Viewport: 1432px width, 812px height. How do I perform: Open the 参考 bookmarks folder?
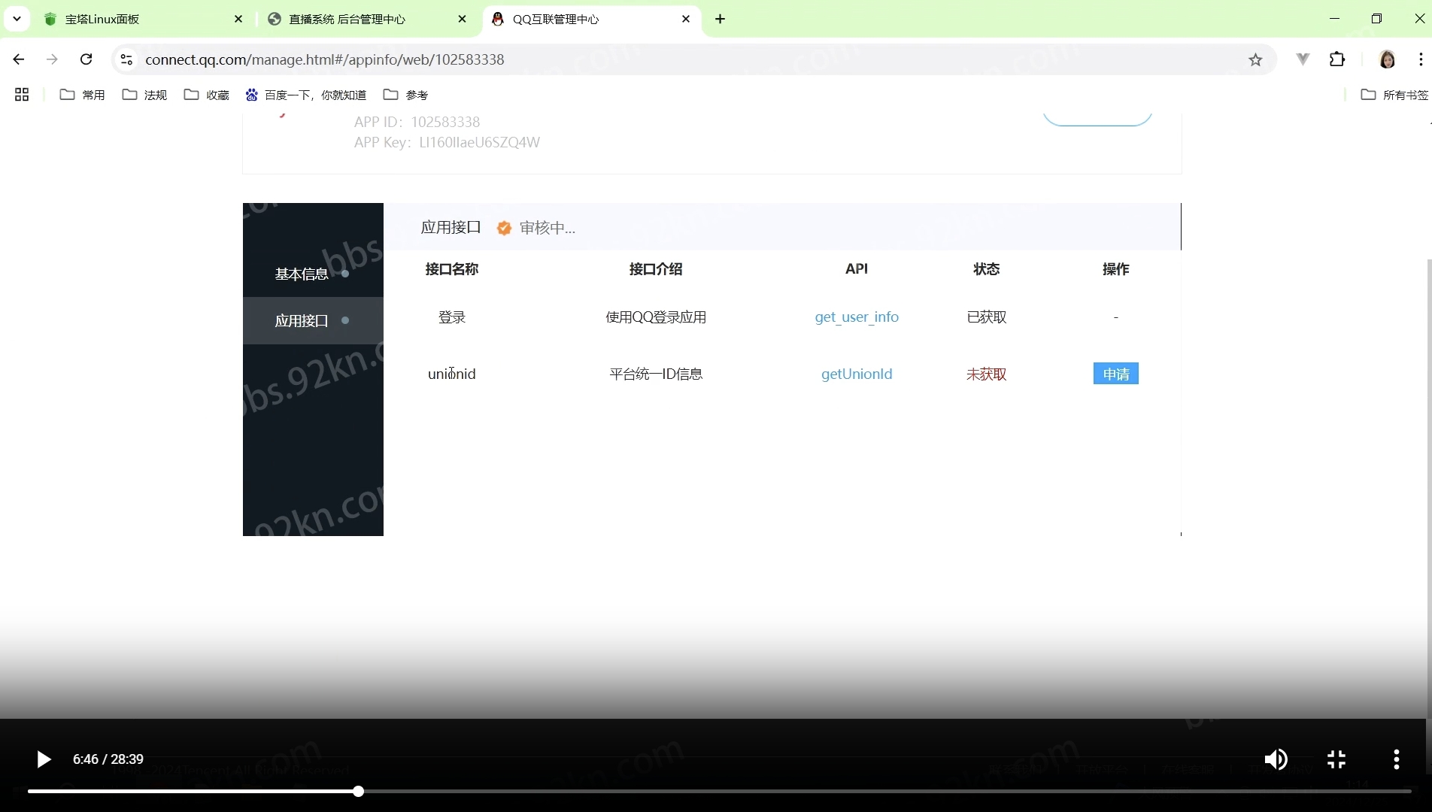(406, 95)
